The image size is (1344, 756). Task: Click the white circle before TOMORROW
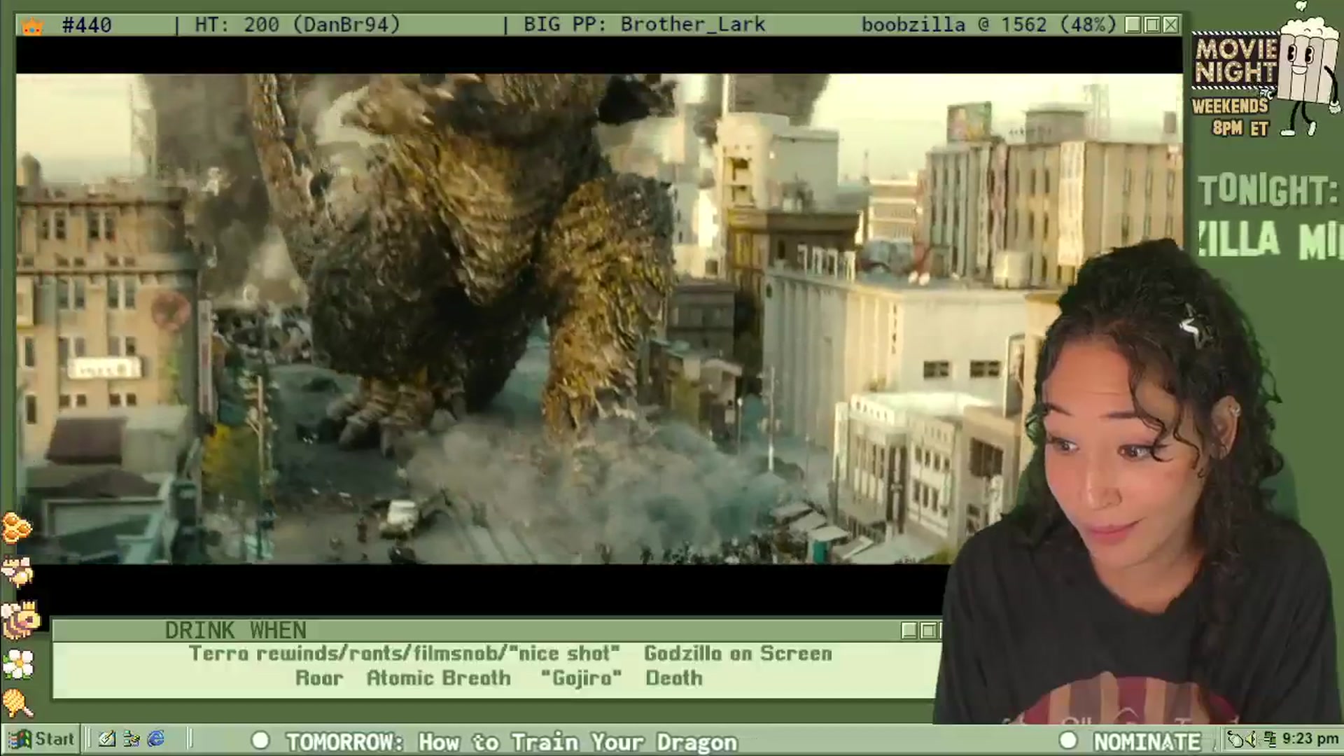click(260, 741)
